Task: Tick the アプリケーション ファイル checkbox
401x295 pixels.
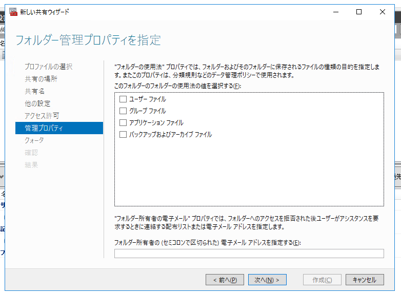Action: pyautogui.click(x=123, y=122)
